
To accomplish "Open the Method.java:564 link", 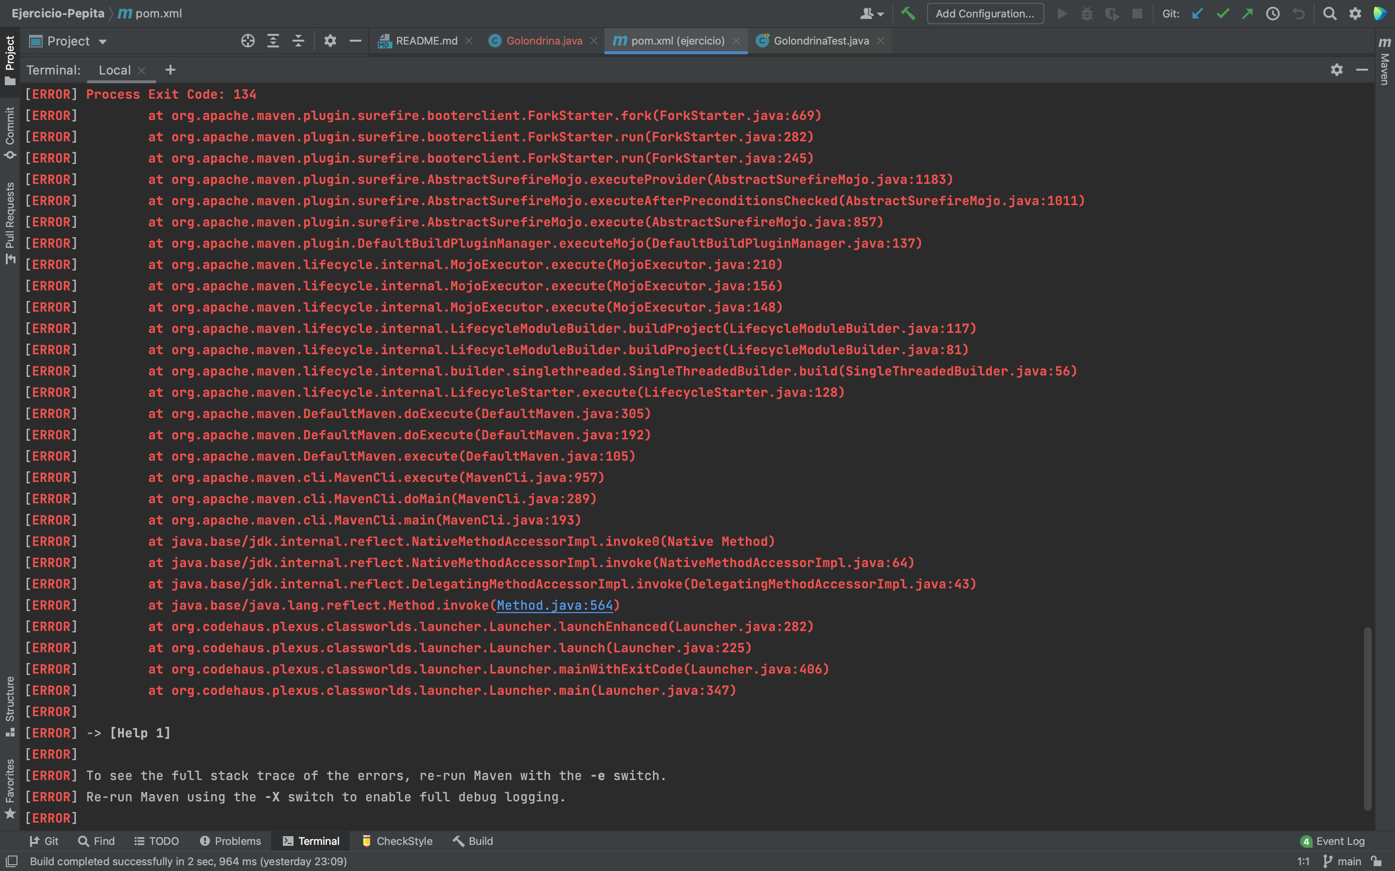I will [x=555, y=605].
